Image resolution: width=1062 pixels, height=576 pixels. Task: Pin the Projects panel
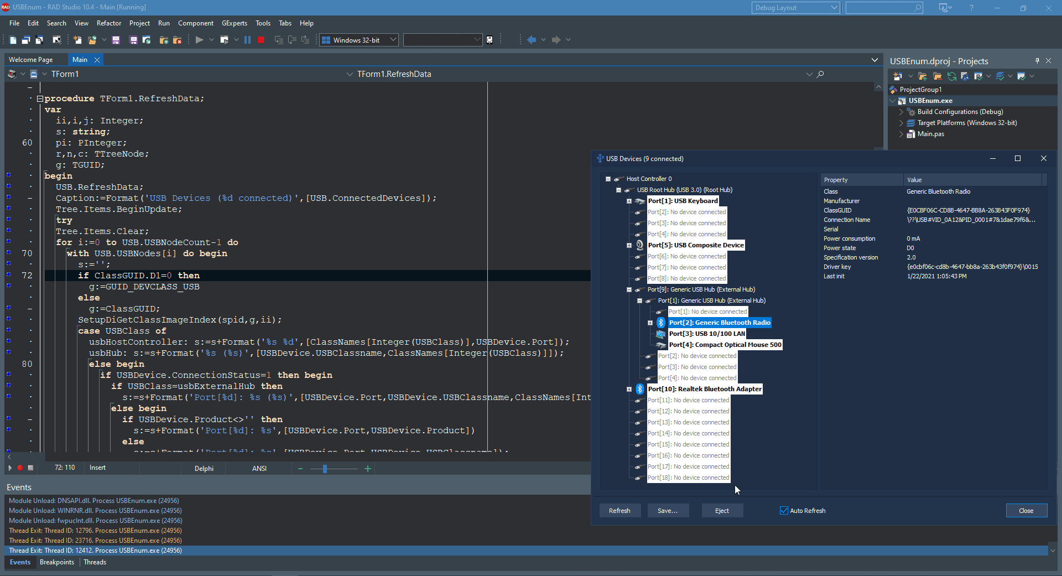[1037, 61]
